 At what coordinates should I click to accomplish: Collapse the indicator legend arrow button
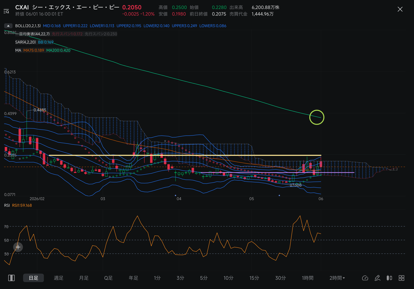(8, 26)
